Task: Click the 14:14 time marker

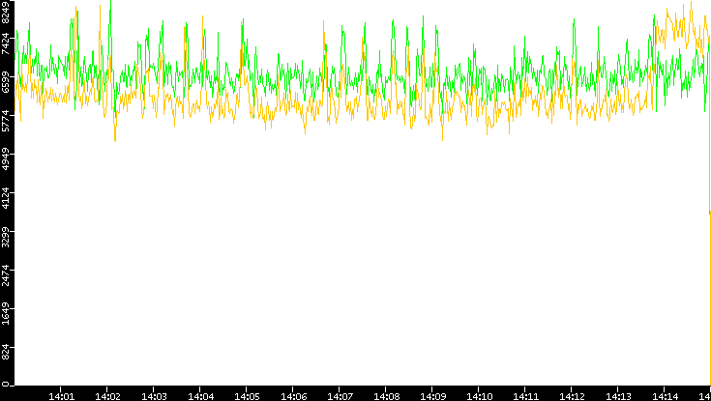Action: [666, 395]
